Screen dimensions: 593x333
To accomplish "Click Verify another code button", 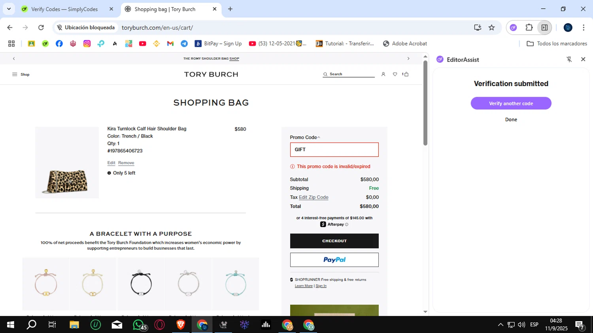I will [x=511, y=103].
